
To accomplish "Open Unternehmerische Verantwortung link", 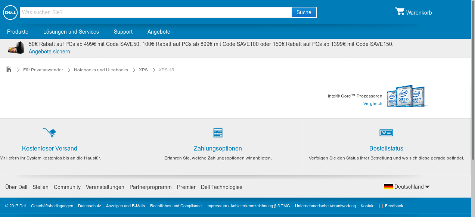I will [325, 206].
